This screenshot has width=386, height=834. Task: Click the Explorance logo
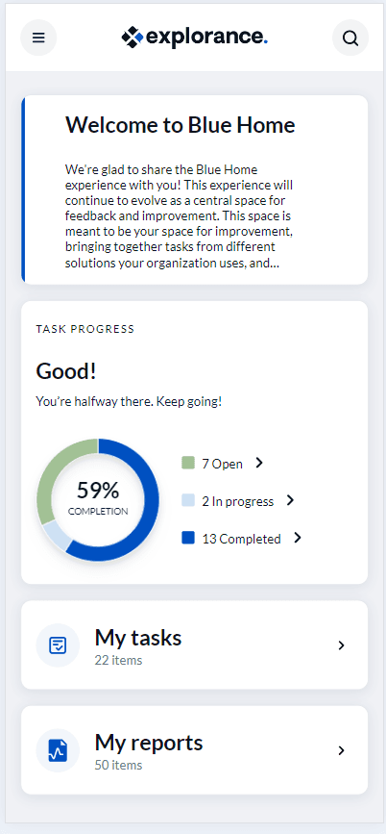point(194,38)
